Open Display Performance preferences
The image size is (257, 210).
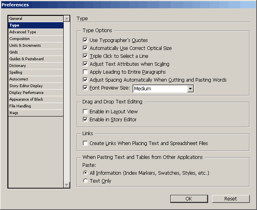point(36,93)
